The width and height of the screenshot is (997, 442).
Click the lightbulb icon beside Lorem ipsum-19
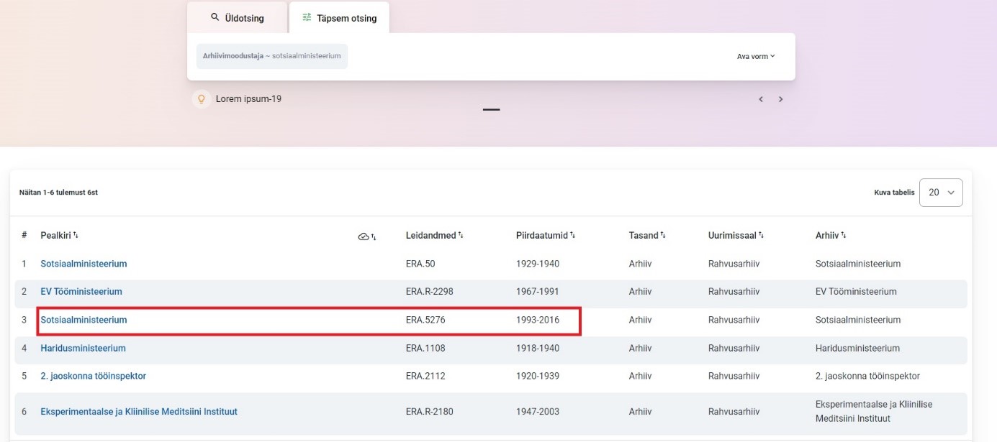tap(202, 99)
